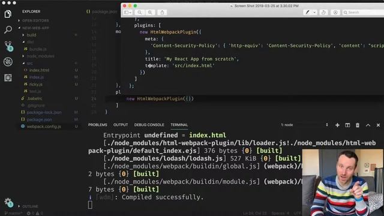The image size is (384, 216).
Task: Open the Explorer view in activity bar
Action: (8, 14)
